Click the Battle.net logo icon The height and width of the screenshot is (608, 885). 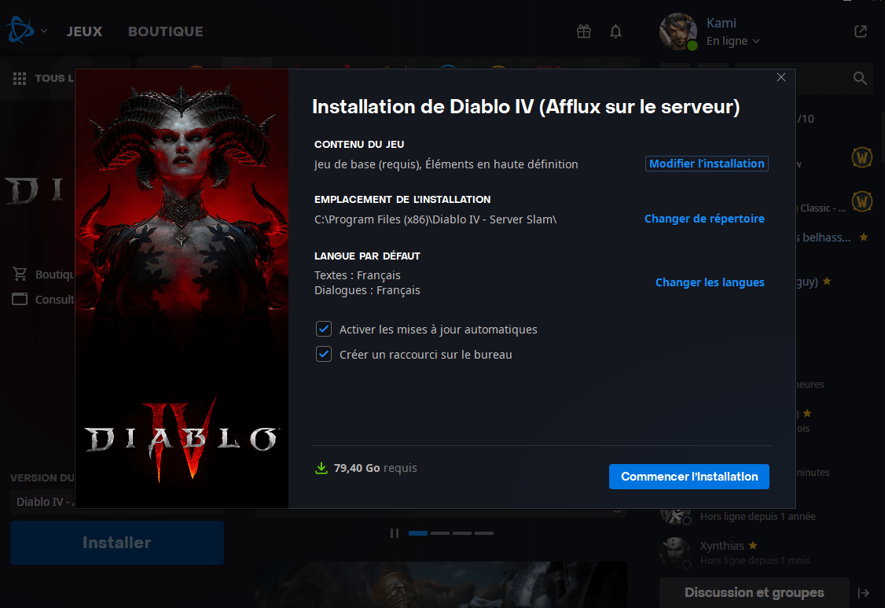tap(19, 31)
